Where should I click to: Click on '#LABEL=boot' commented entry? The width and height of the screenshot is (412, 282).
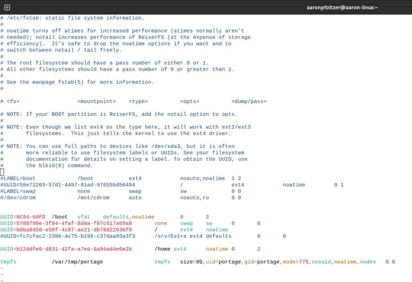tap(18, 179)
